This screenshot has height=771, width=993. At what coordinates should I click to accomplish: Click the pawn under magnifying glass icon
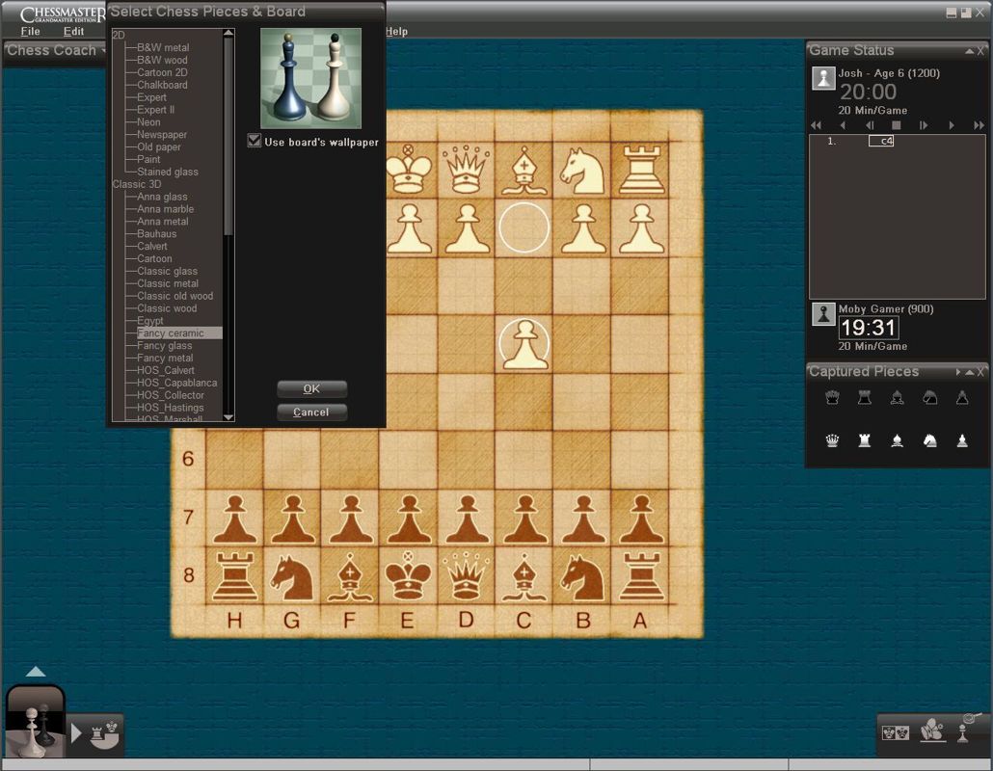(x=964, y=730)
